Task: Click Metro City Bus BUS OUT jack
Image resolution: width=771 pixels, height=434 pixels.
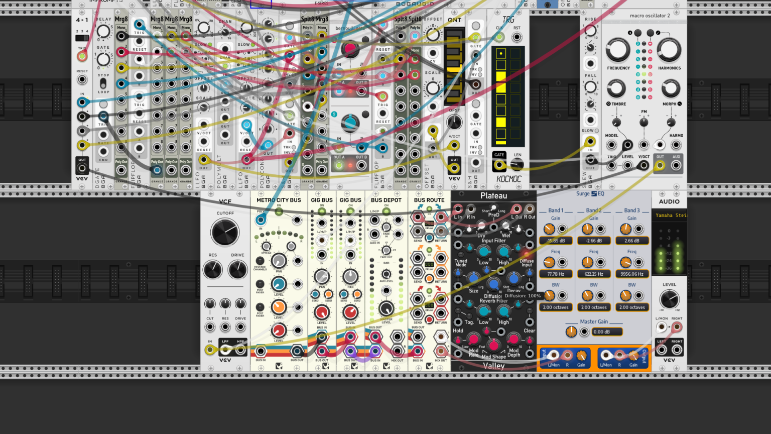Action: point(297,351)
